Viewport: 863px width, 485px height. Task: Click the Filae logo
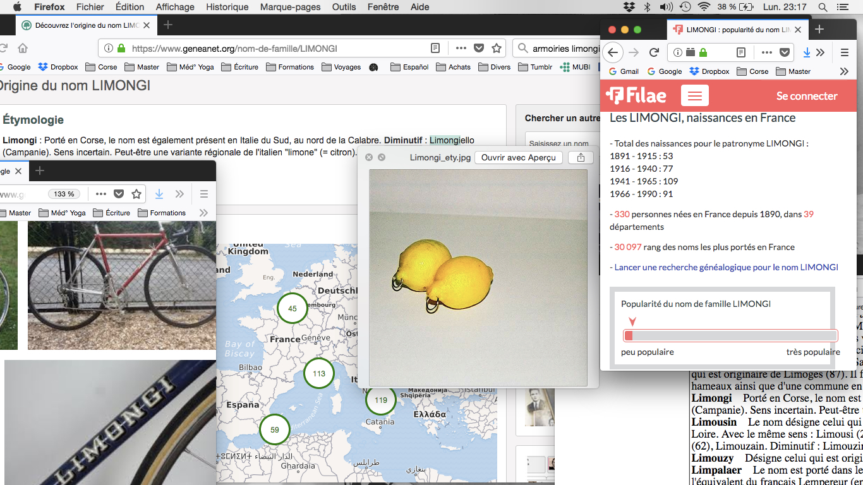click(636, 96)
